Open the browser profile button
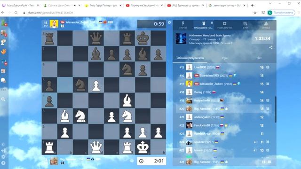The image size is (301, 169). [281, 13]
